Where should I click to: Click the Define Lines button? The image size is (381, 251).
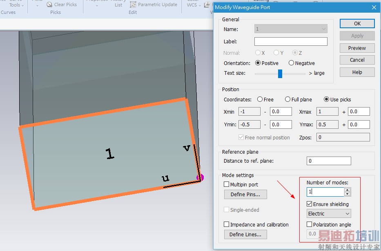point(245,235)
